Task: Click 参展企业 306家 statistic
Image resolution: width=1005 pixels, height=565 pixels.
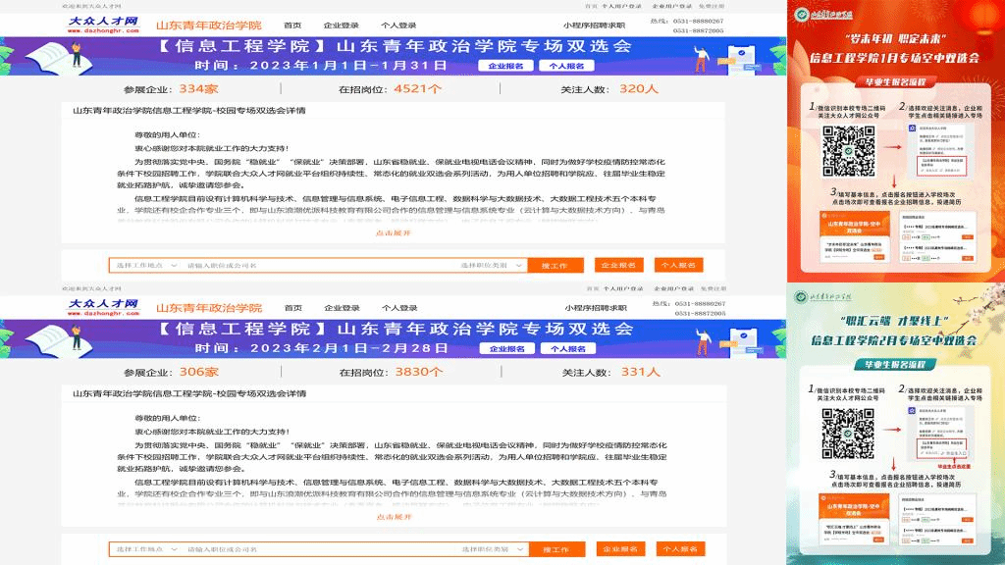Action: pyautogui.click(x=171, y=372)
